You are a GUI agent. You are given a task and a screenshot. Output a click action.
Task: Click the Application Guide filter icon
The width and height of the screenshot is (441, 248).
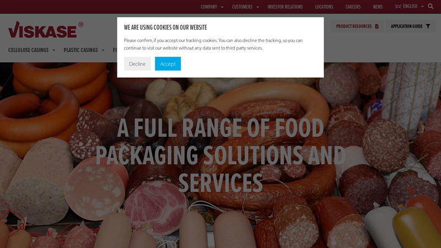(x=428, y=26)
